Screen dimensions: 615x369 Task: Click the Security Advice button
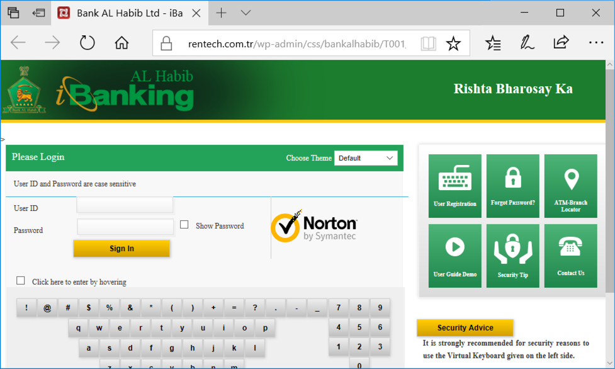[x=465, y=328]
